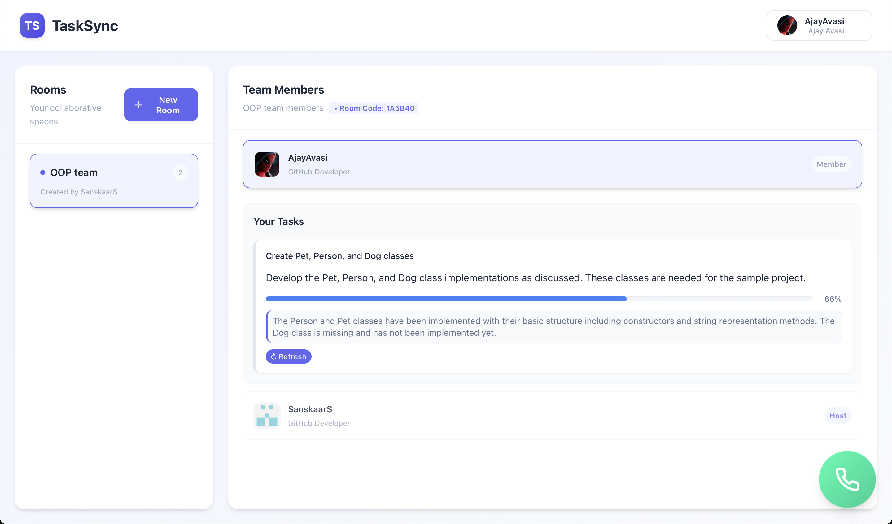Click the refresh arrow icon

[273, 356]
